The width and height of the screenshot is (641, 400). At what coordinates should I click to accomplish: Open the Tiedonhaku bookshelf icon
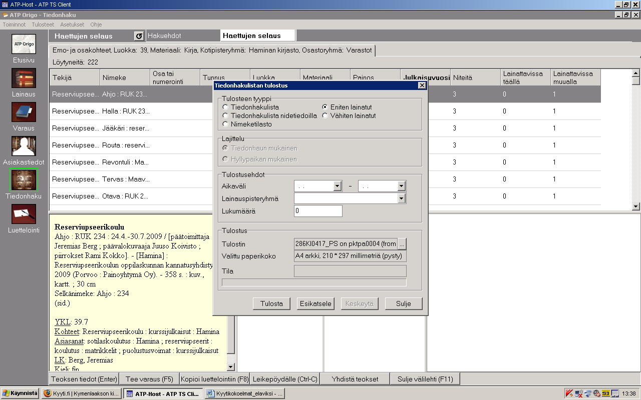point(24,180)
